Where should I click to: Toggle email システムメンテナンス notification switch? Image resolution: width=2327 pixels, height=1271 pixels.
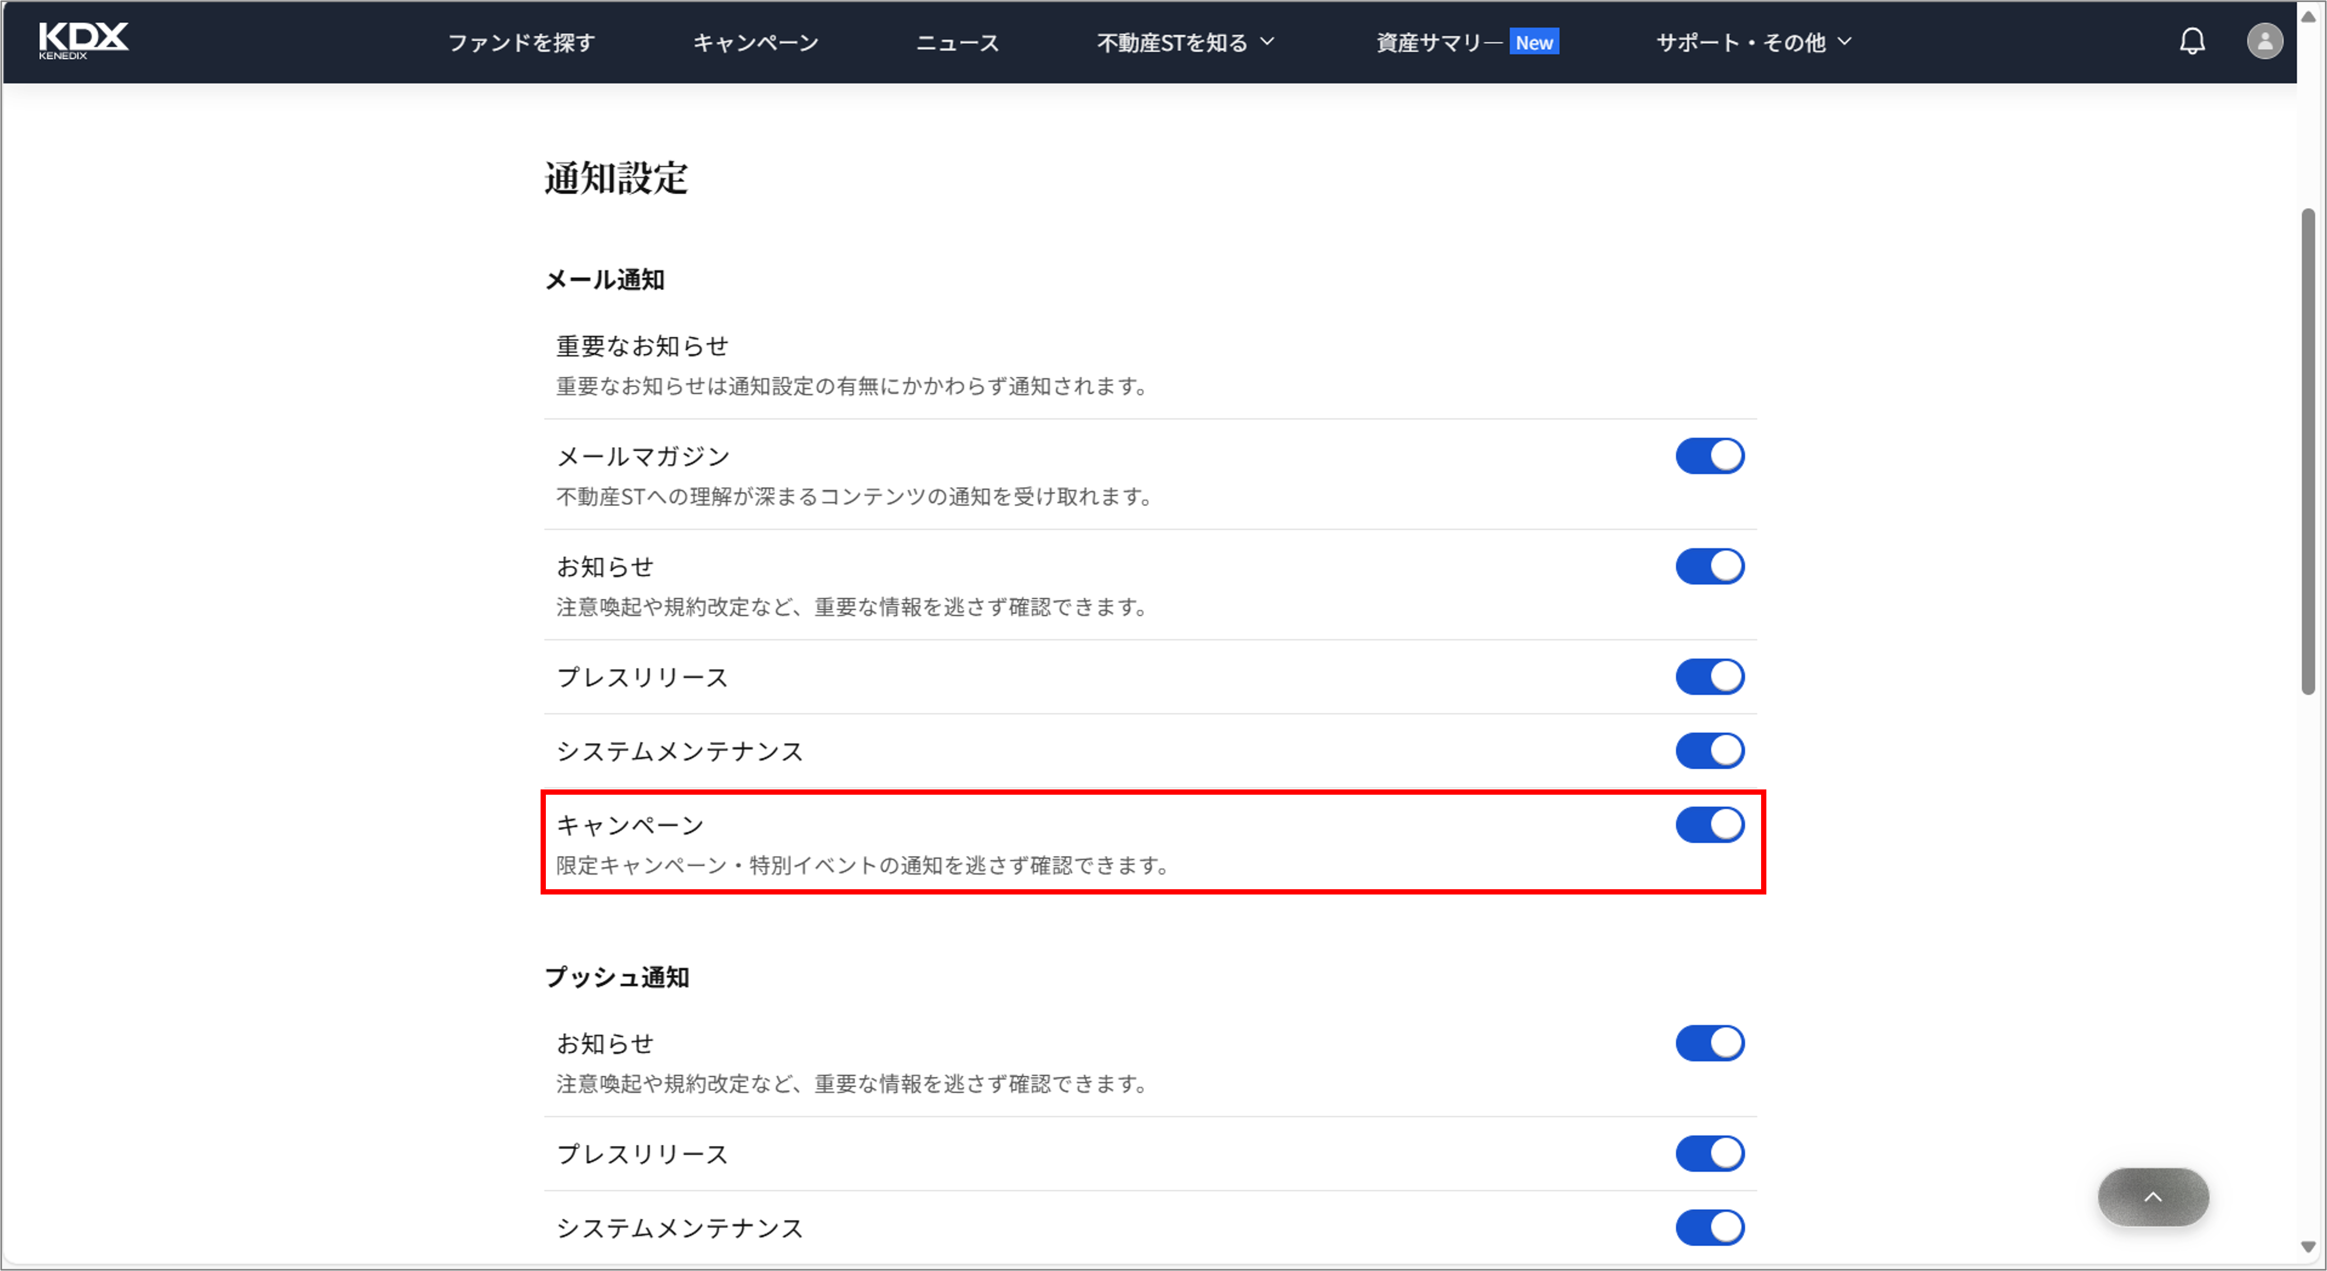[x=1709, y=751]
